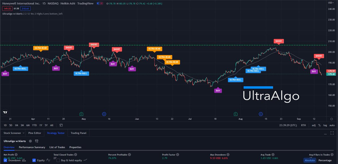Enable the Buy & hold equity checkbox

click(x=58, y=160)
